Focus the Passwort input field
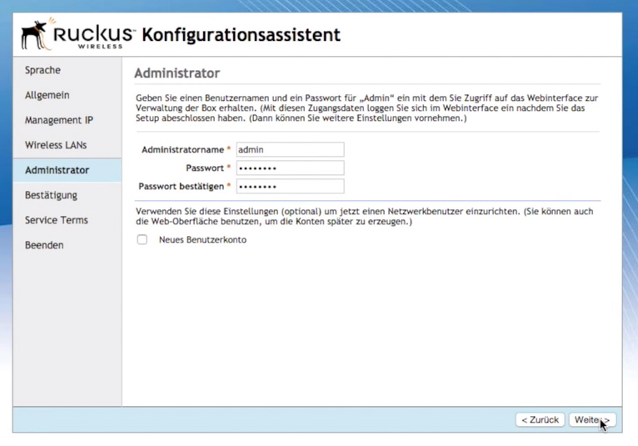Viewport: 638px width, 446px height. pyautogui.click(x=289, y=168)
